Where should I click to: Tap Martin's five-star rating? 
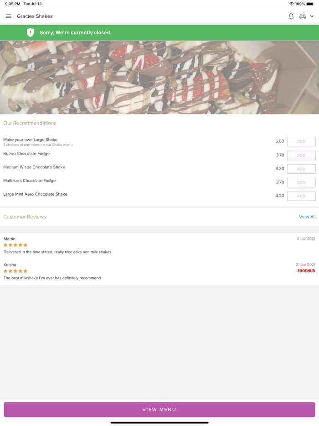(15, 245)
